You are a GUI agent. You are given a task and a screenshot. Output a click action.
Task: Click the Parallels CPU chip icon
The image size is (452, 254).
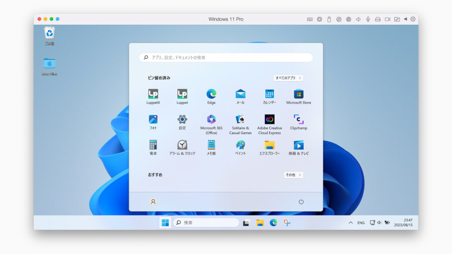tap(319, 19)
